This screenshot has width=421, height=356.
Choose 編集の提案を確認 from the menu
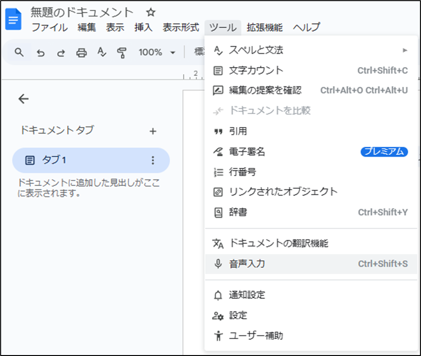pyautogui.click(x=311, y=90)
